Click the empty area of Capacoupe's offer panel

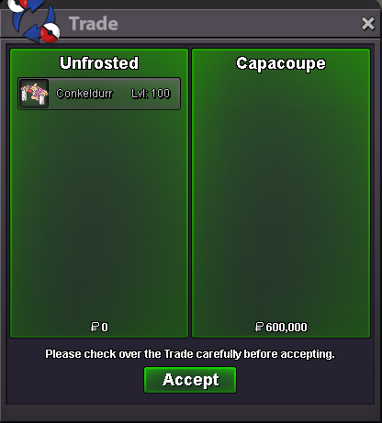pos(281,195)
